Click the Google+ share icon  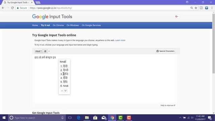pos(177,16)
